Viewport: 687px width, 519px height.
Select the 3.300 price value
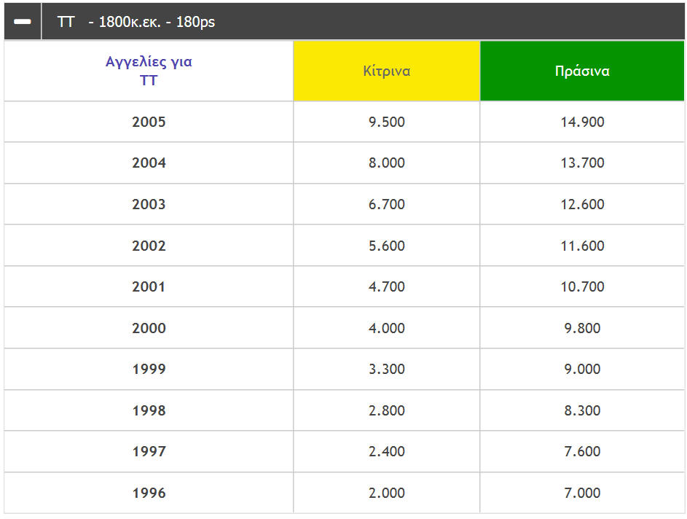[x=387, y=369]
